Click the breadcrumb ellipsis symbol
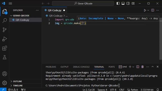Viewport: 162px width, 91px height. click(x=67, y=16)
